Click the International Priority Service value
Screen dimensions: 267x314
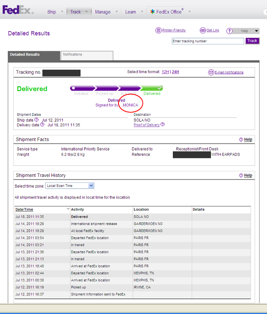click(85, 149)
